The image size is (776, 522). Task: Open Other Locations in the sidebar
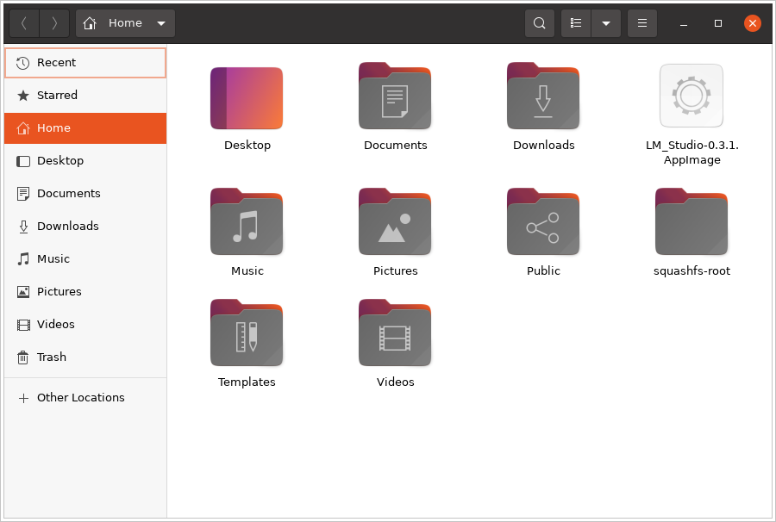point(85,397)
